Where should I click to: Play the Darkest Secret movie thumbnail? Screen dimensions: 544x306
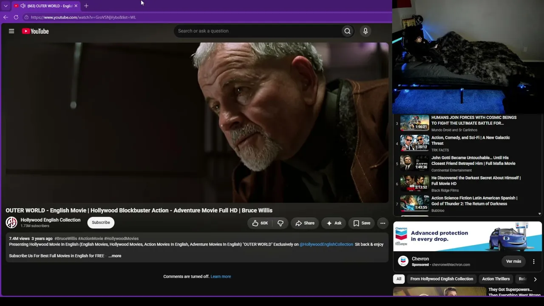[415, 183]
